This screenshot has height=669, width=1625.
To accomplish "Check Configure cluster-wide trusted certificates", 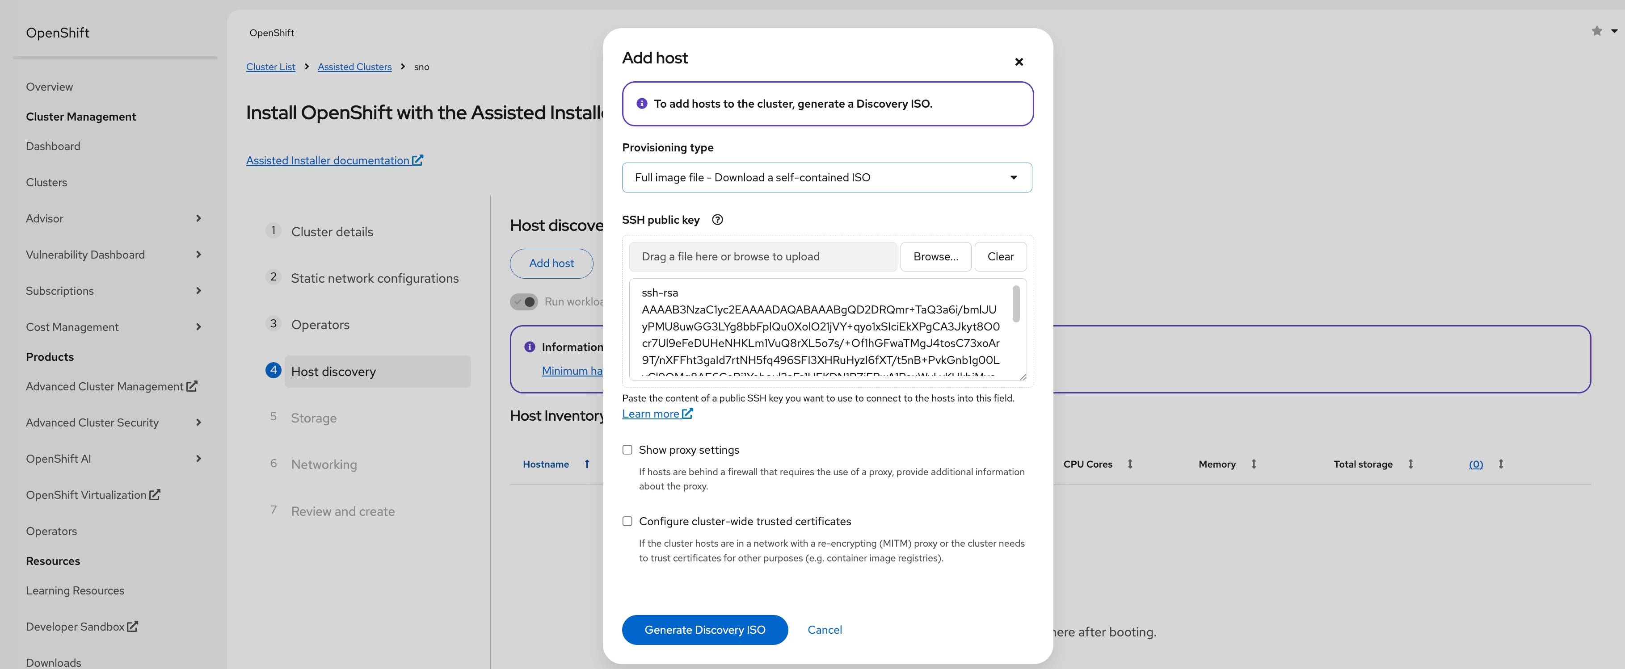I will pyautogui.click(x=627, y=522).
